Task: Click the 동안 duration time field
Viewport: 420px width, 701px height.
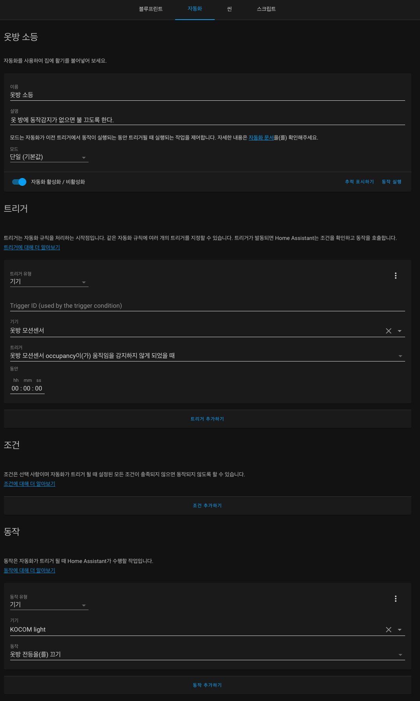Action: [27, 389]
